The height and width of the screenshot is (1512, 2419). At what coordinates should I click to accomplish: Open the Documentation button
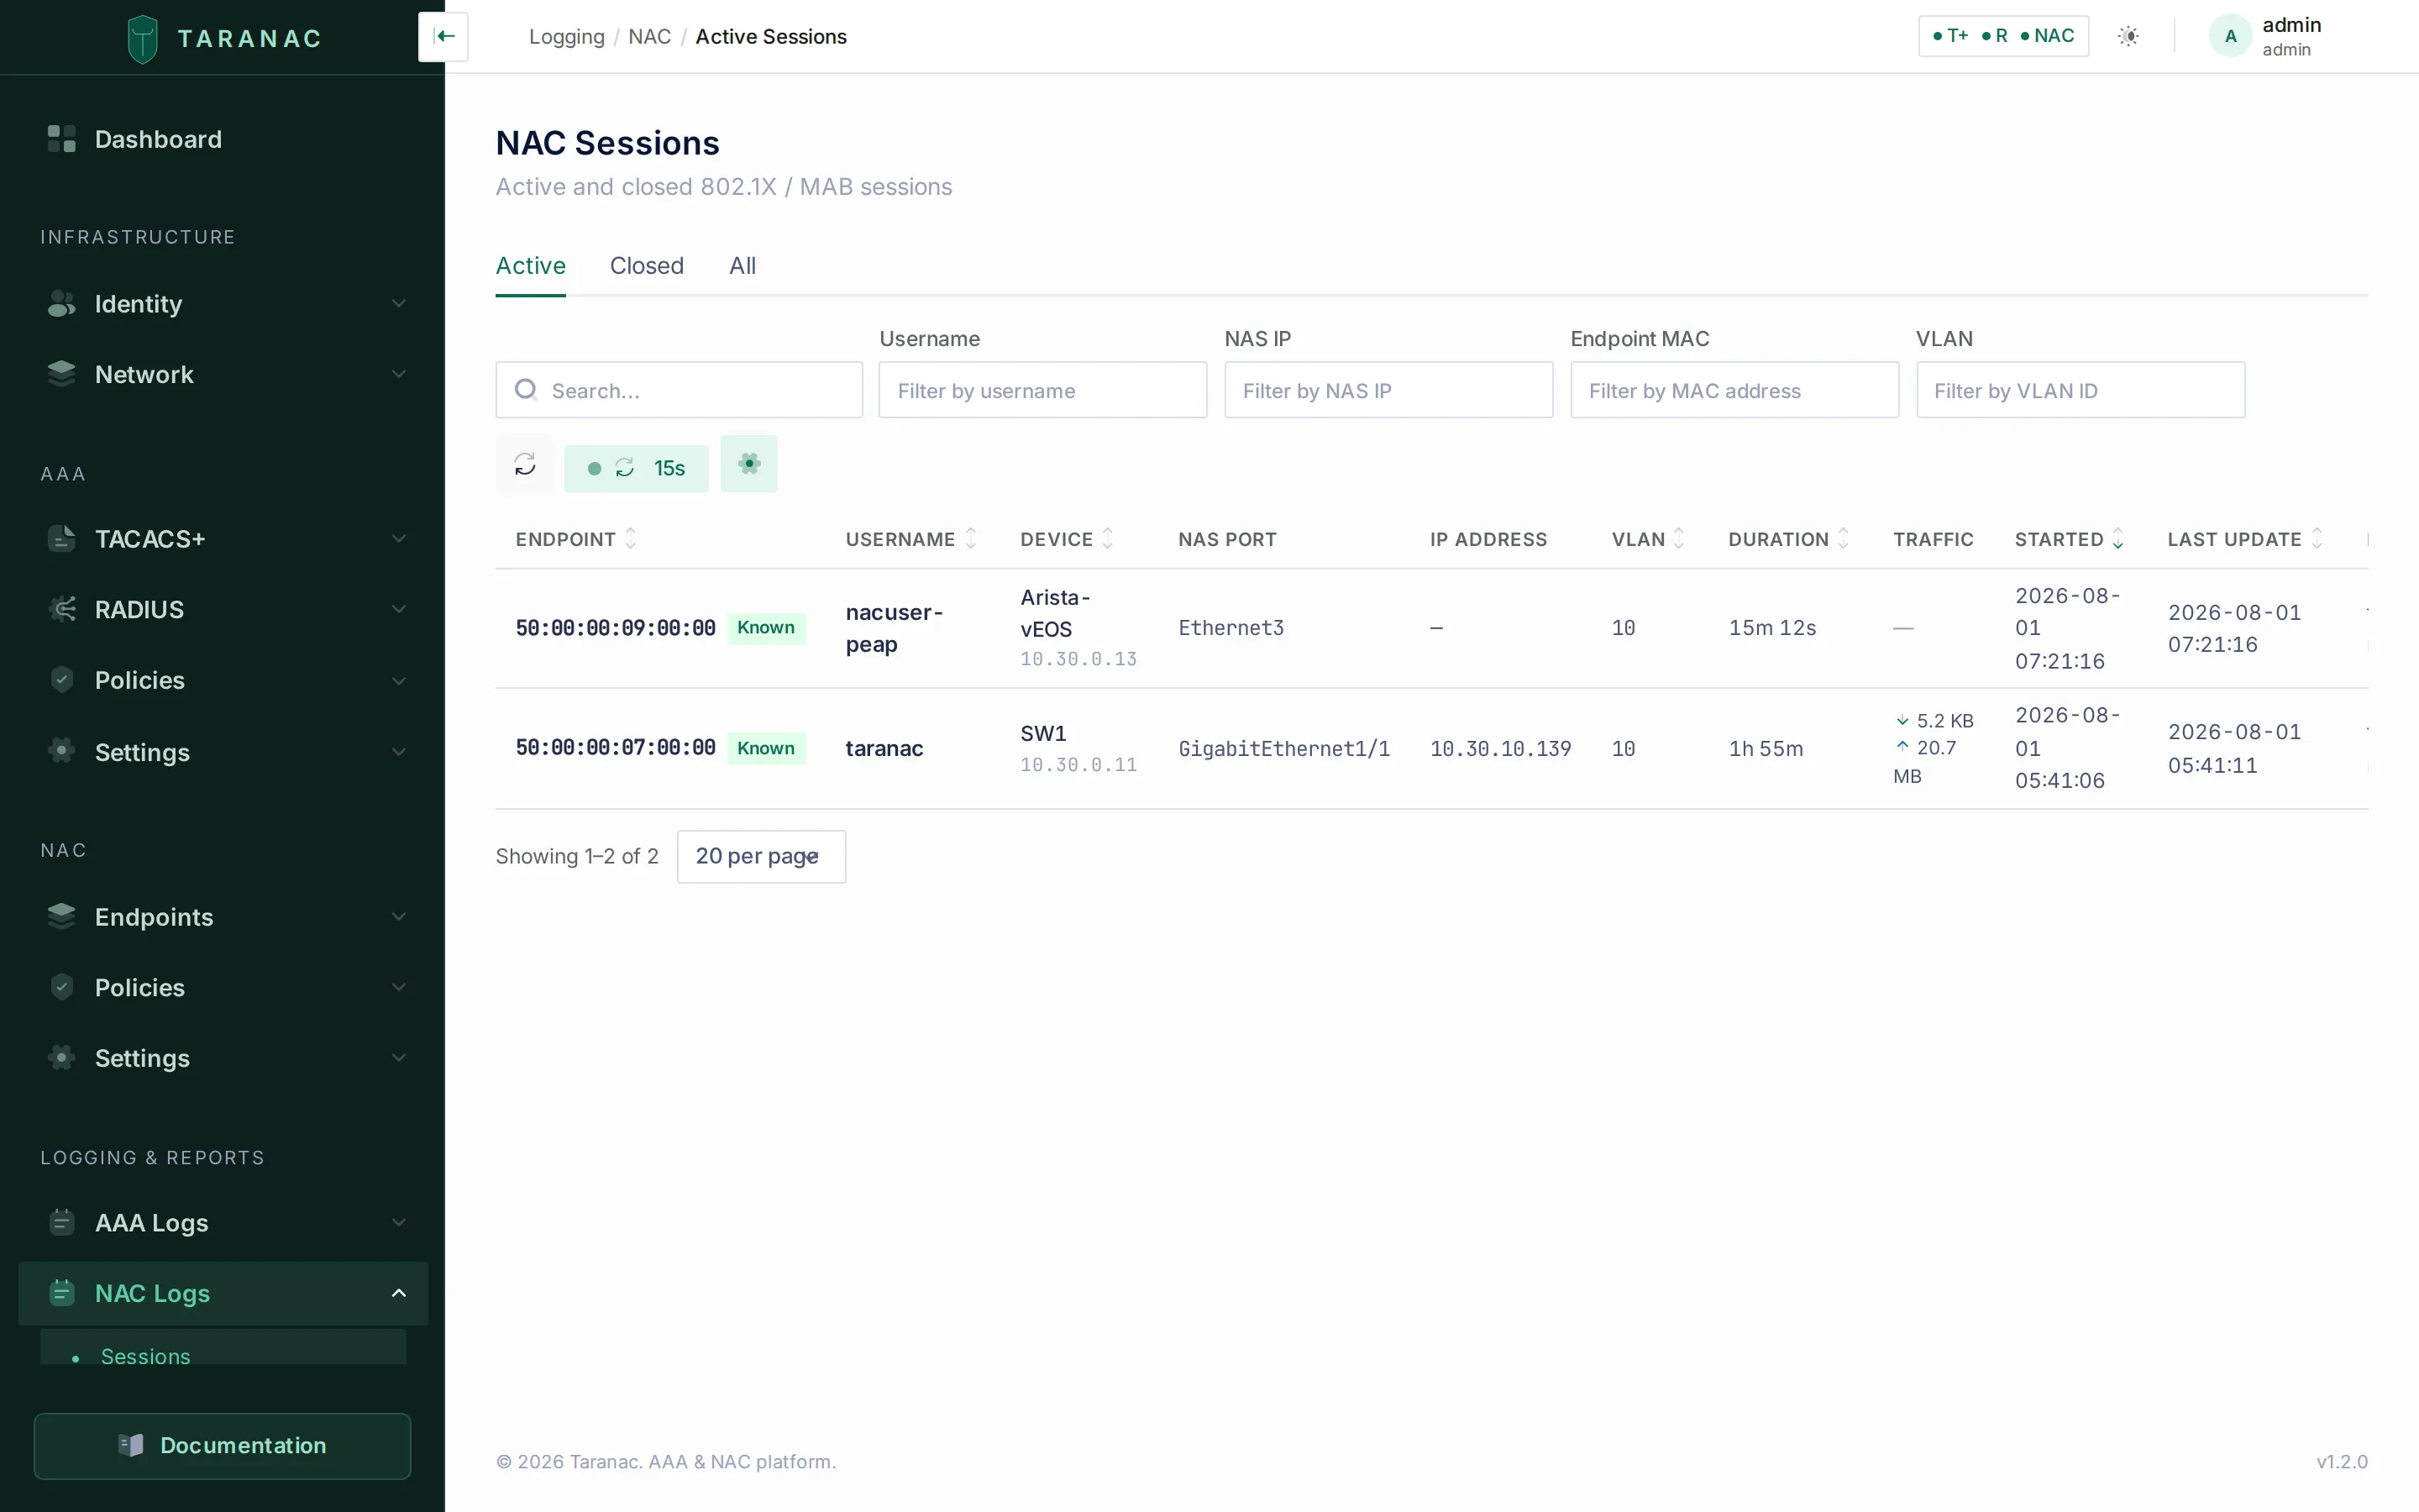pos(222,1445)
